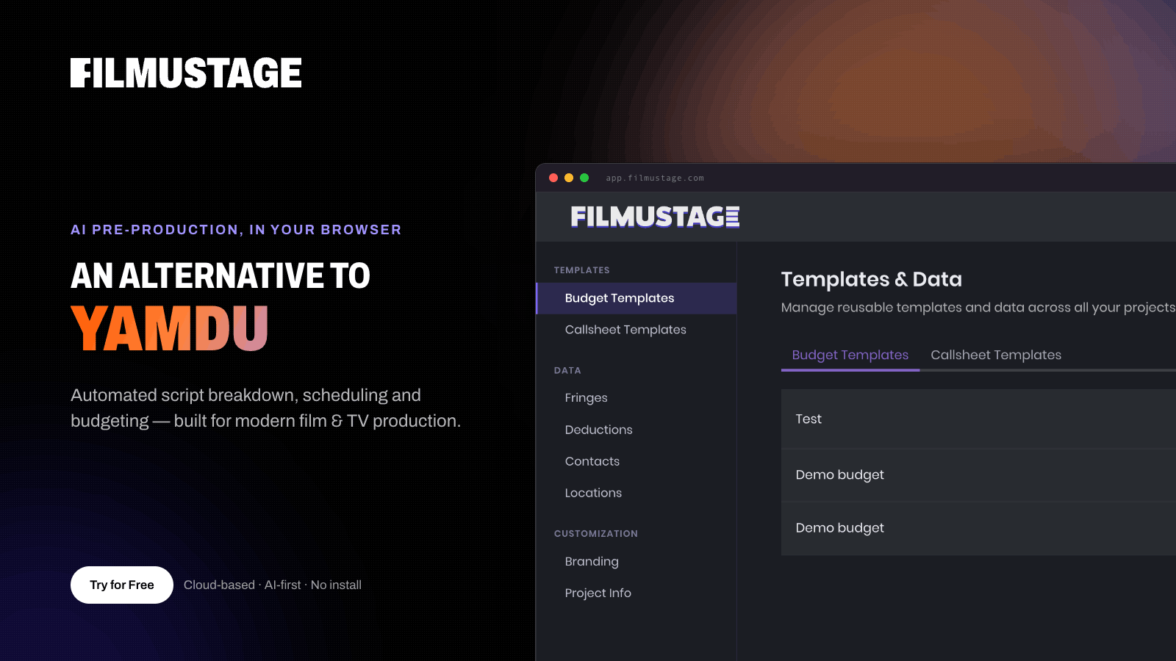Switch to the Budget Templates tab
This screenshot has height=661, width=1176.
pos(850,355)
